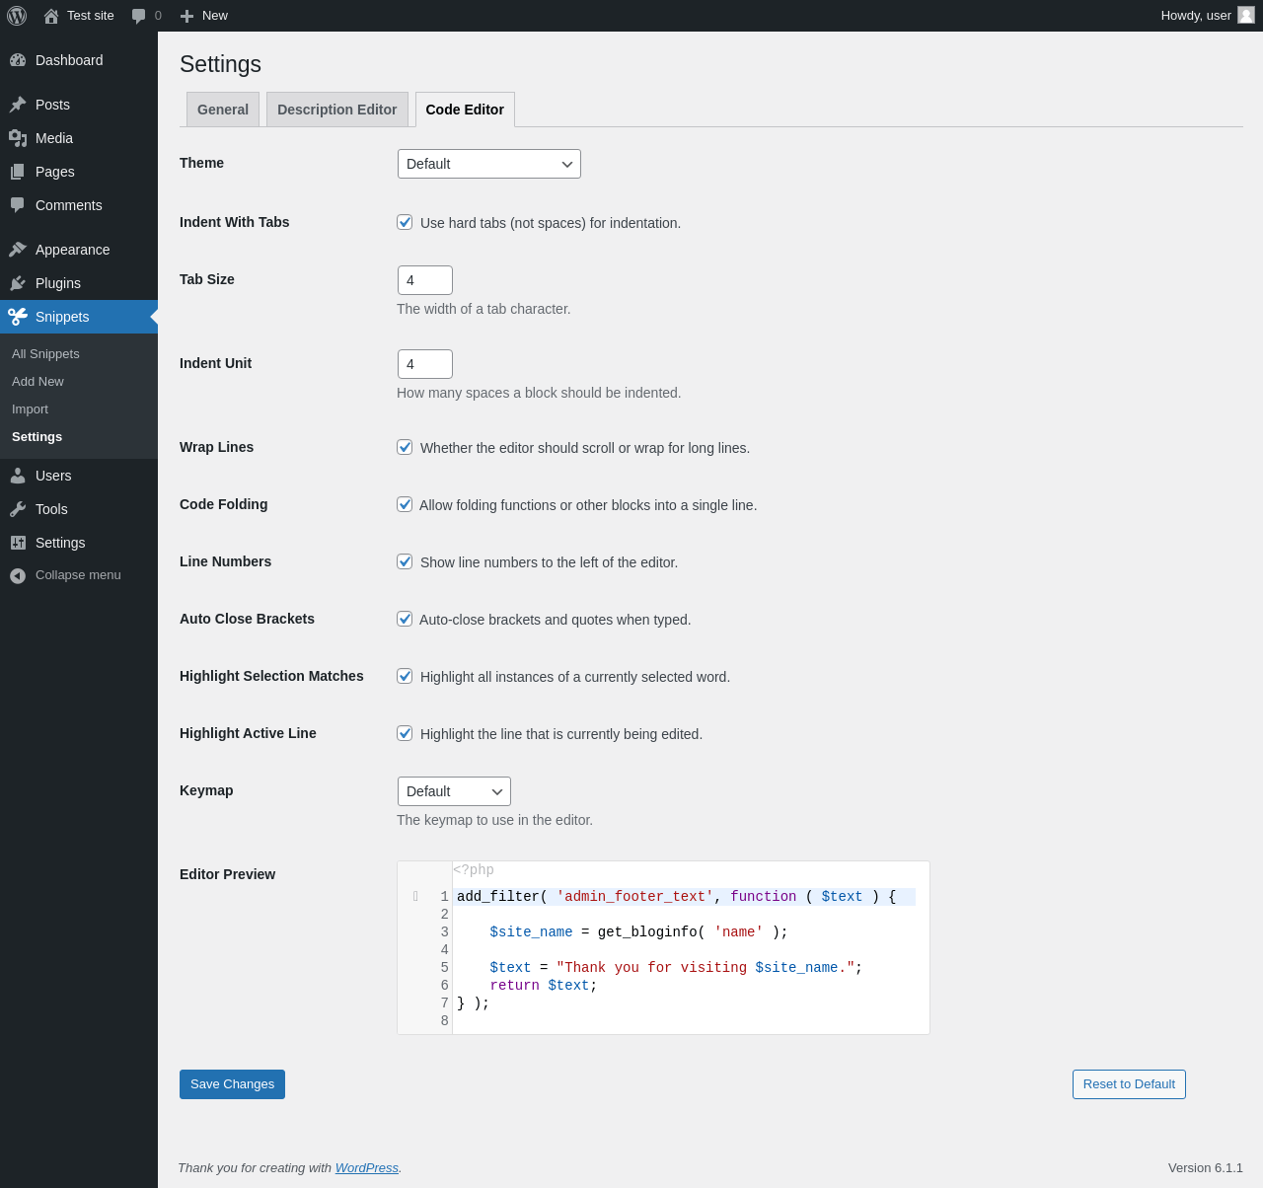Click the Howdy, user account link
Viewport: 1263px width, 1188px height.
click(x=1208, y=16)
